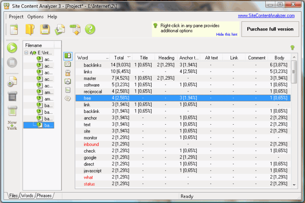Select the 'backlinks' word row
Image resolution: width=305 pixels, height=203 pixels.
click(183, 65)
